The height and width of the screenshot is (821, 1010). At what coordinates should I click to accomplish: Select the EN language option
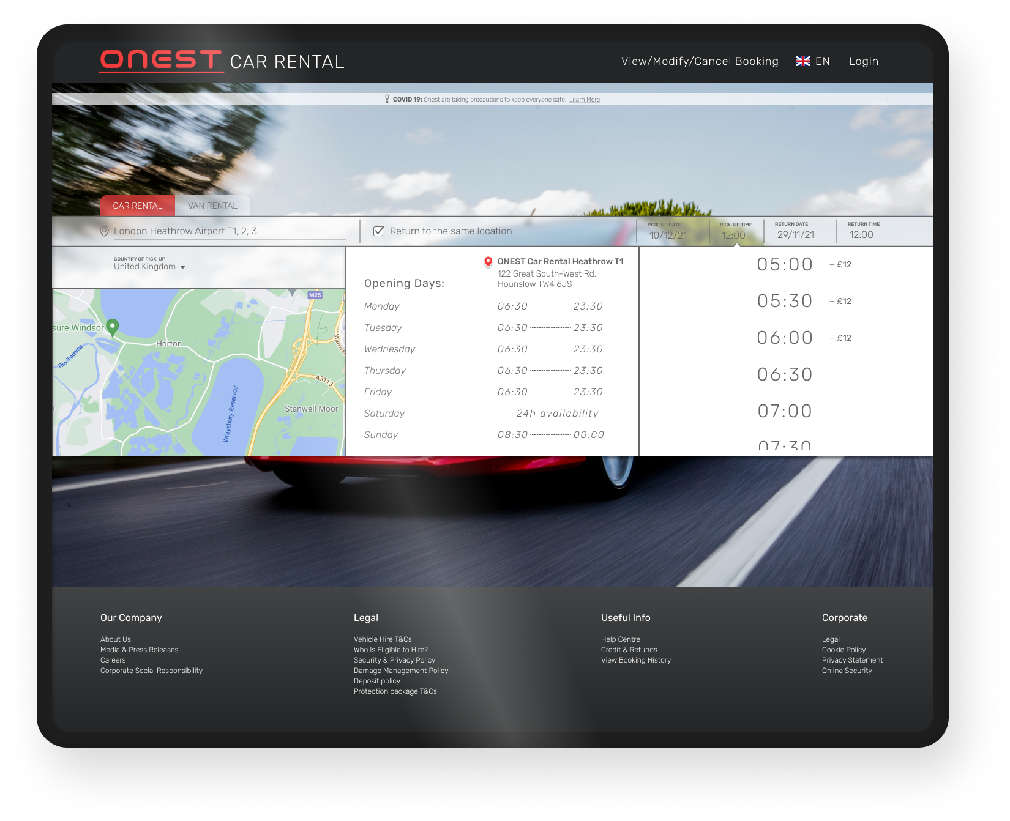pyautogui.click(x=822, y=61)
